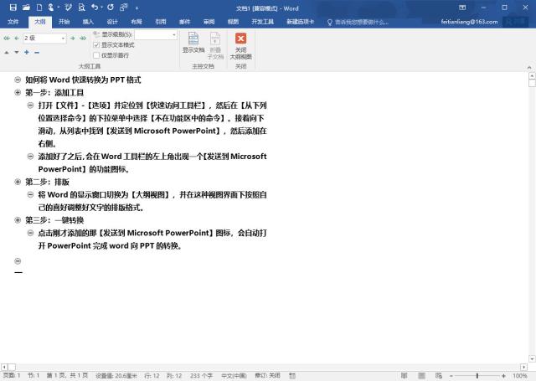Click the 关闭大纲视图 close outline view button
The width and height of the screenshot is (536, 381).
[240, 46]
